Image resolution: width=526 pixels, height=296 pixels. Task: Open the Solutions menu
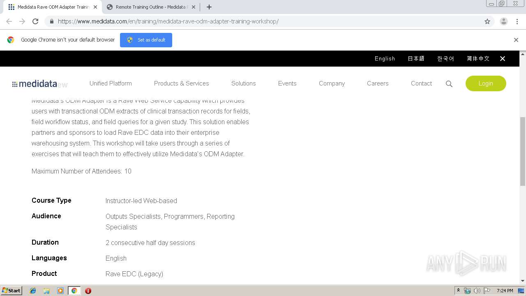(x=243, y=83)
